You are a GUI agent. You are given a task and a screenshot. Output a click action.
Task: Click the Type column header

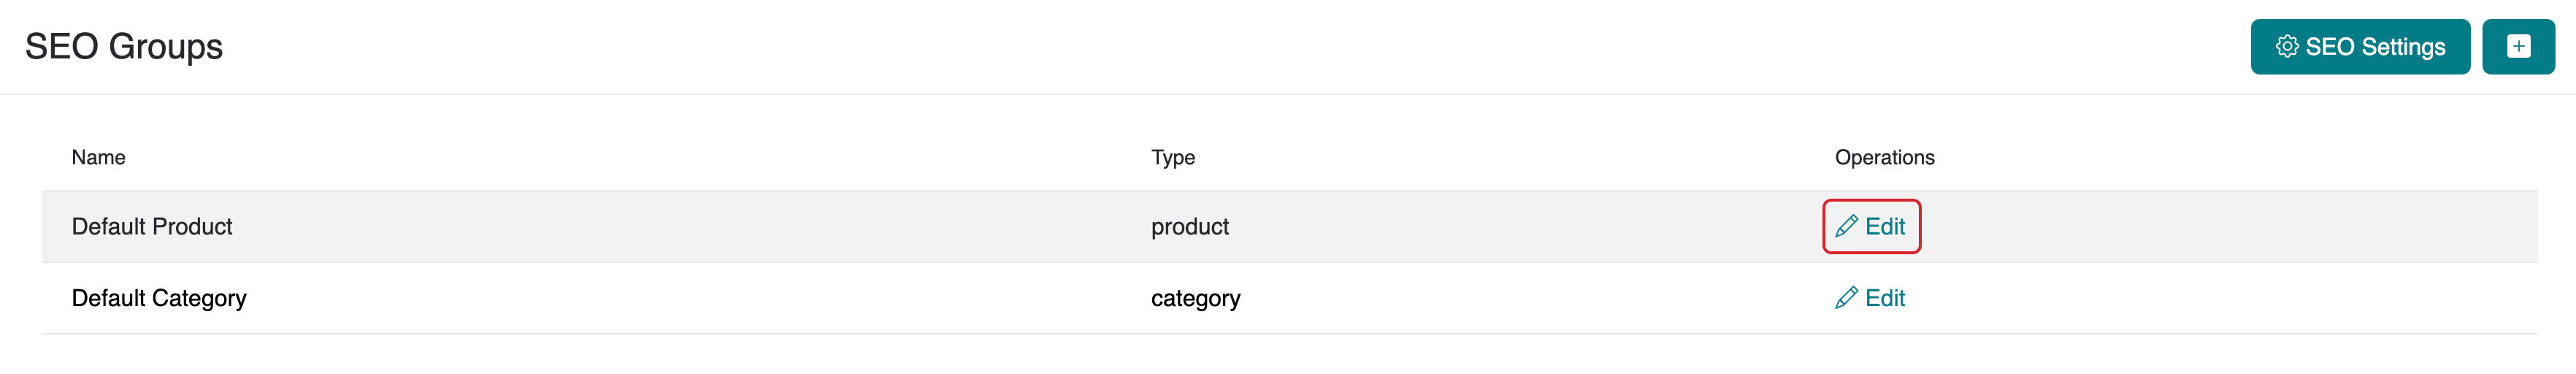1173,157
